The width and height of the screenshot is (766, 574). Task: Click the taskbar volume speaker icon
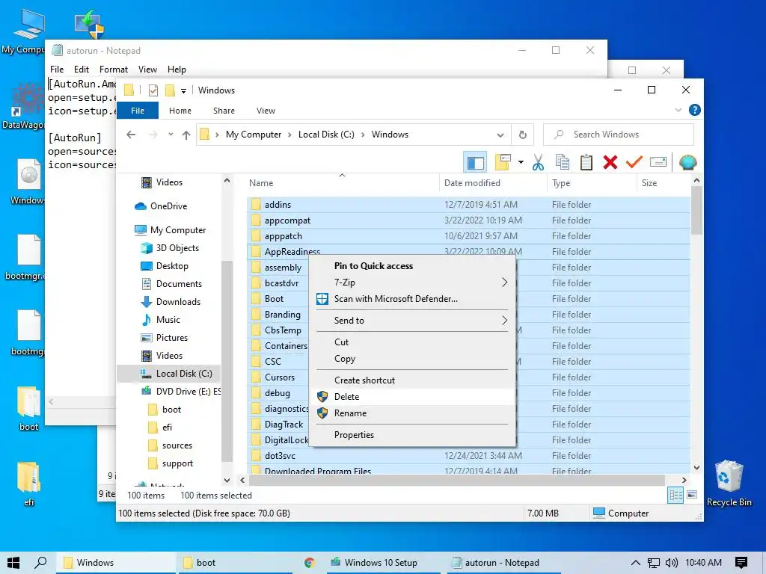[x=671, y=563]
